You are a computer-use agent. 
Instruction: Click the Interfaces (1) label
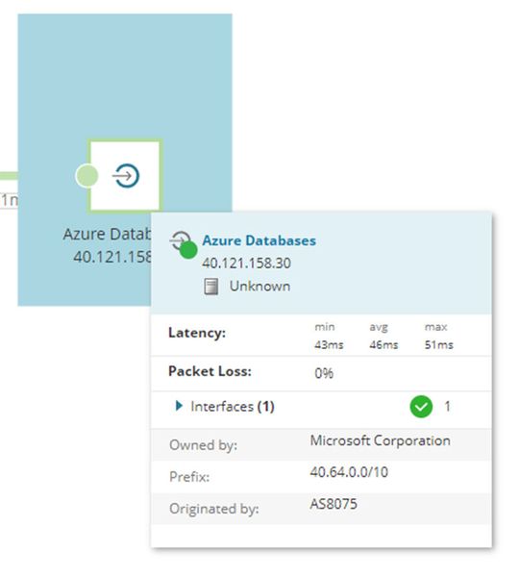click(x=233, y=406)
